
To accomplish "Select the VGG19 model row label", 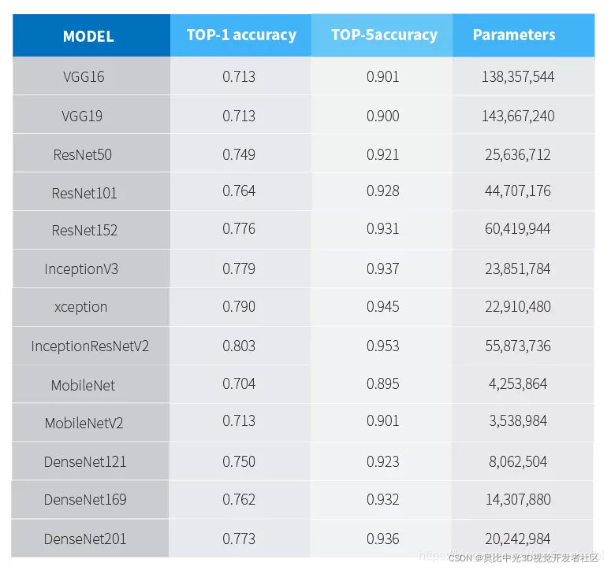I will (82, 116).
